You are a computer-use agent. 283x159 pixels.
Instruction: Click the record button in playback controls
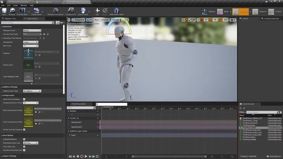point(82,156)
